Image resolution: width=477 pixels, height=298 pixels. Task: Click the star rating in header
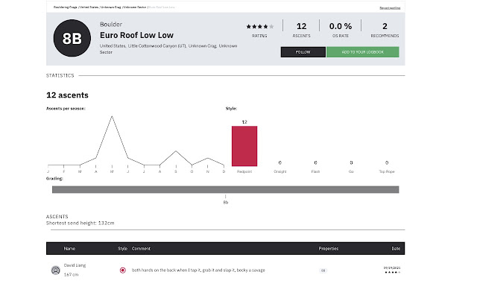[260, 25]
